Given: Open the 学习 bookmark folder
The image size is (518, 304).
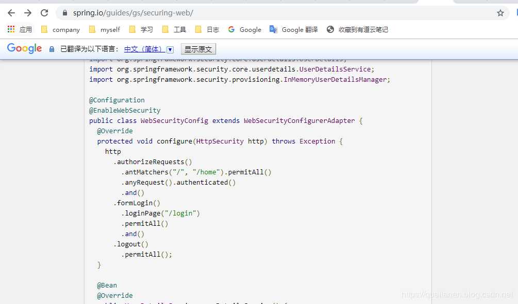Looking at the screenshot, I should [x=141, y=30].
